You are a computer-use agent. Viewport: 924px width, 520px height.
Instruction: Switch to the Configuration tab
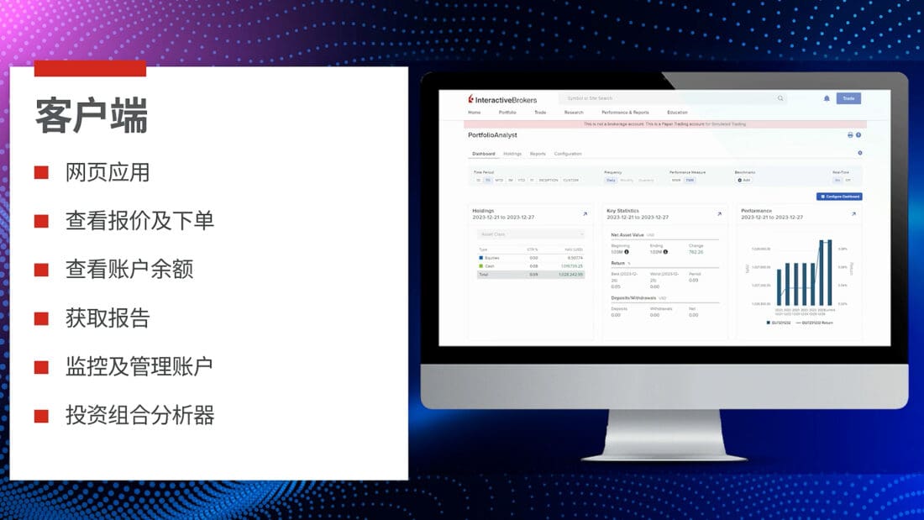pyautogui.click(x=568, y=154)
